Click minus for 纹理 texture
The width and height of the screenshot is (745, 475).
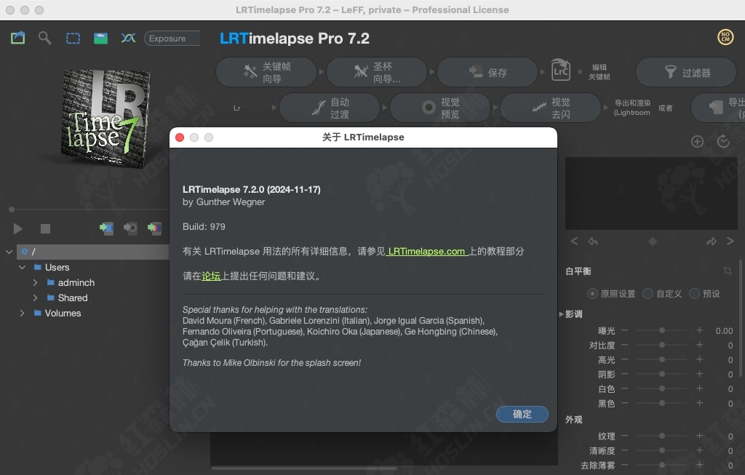[625, 436]
